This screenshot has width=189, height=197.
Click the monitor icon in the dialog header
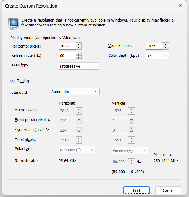coord(14,23)
